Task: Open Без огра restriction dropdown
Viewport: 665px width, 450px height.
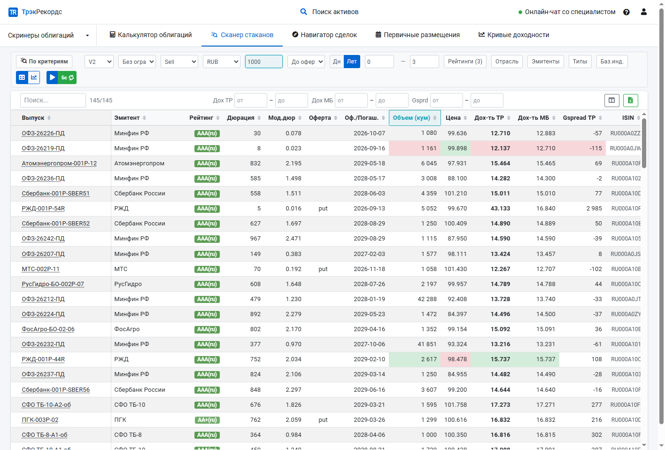Action: coord(137,62)
